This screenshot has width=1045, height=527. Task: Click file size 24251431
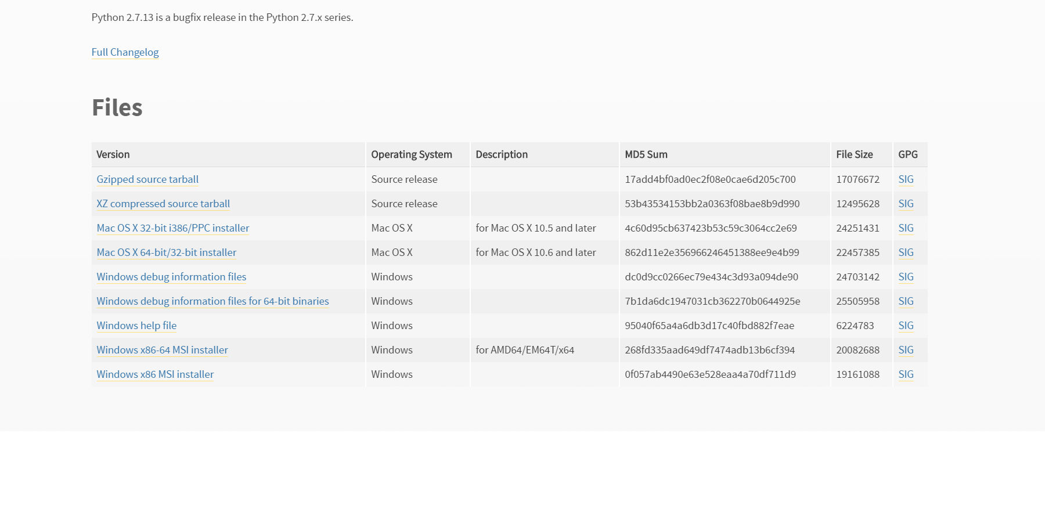pyautogui.click(x=857, y=228)
